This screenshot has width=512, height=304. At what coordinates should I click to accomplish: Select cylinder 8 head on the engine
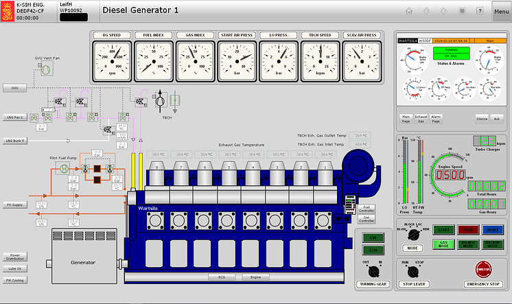tap(156, 174)
